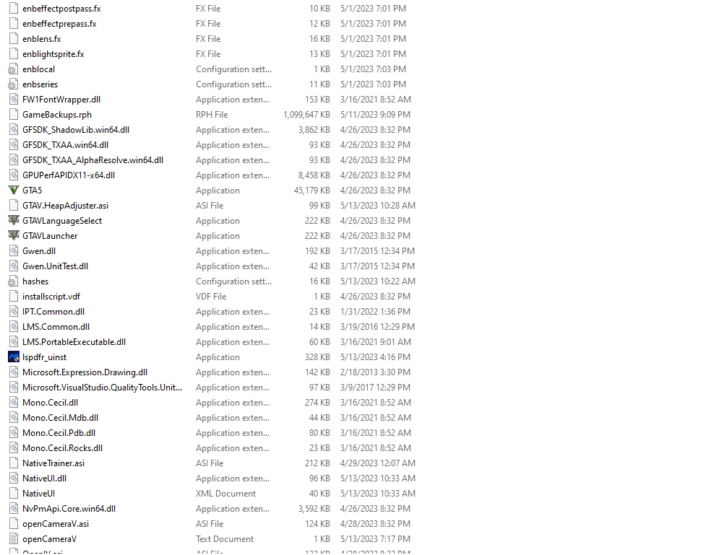This screenshot has height=555, width=719.
Task: Click the enblocal configuration file icon
Action: [x=14, y=69]
